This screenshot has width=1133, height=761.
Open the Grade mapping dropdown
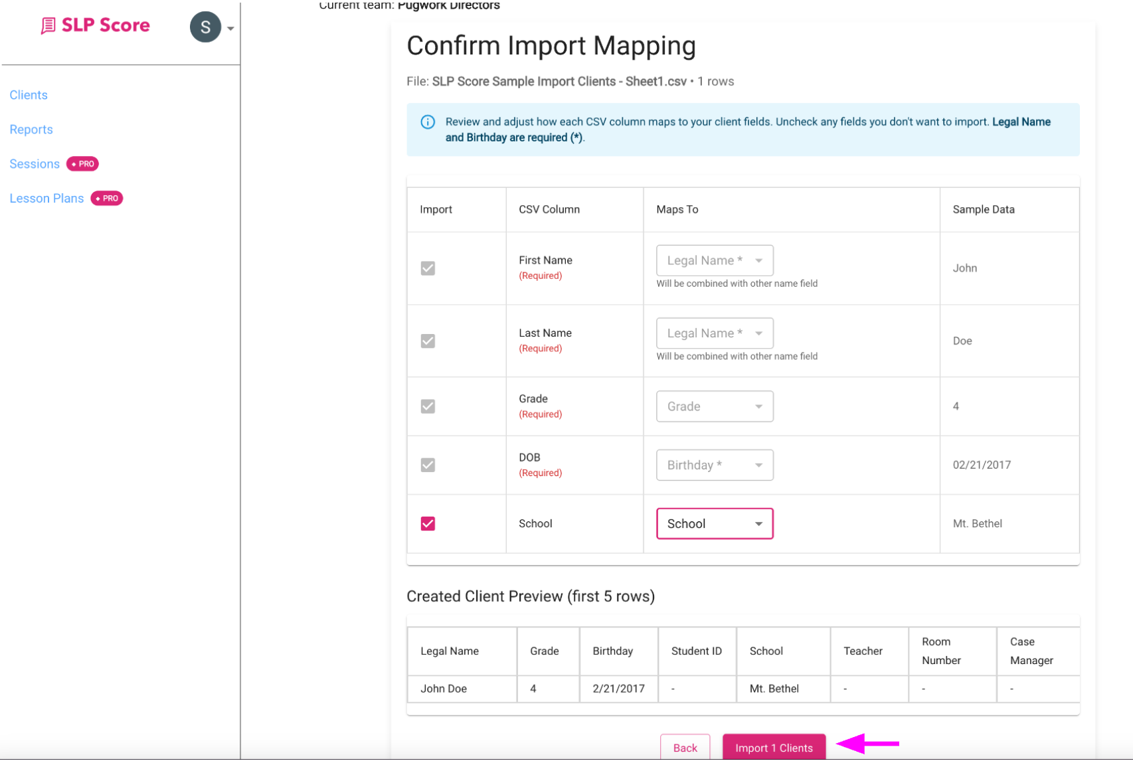click(x=714, y=406)
